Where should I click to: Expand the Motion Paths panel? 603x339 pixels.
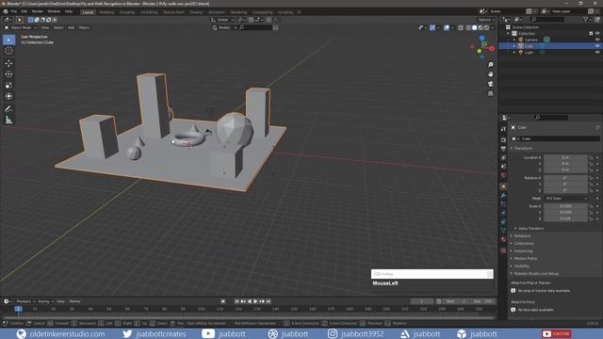click(525, 259)
